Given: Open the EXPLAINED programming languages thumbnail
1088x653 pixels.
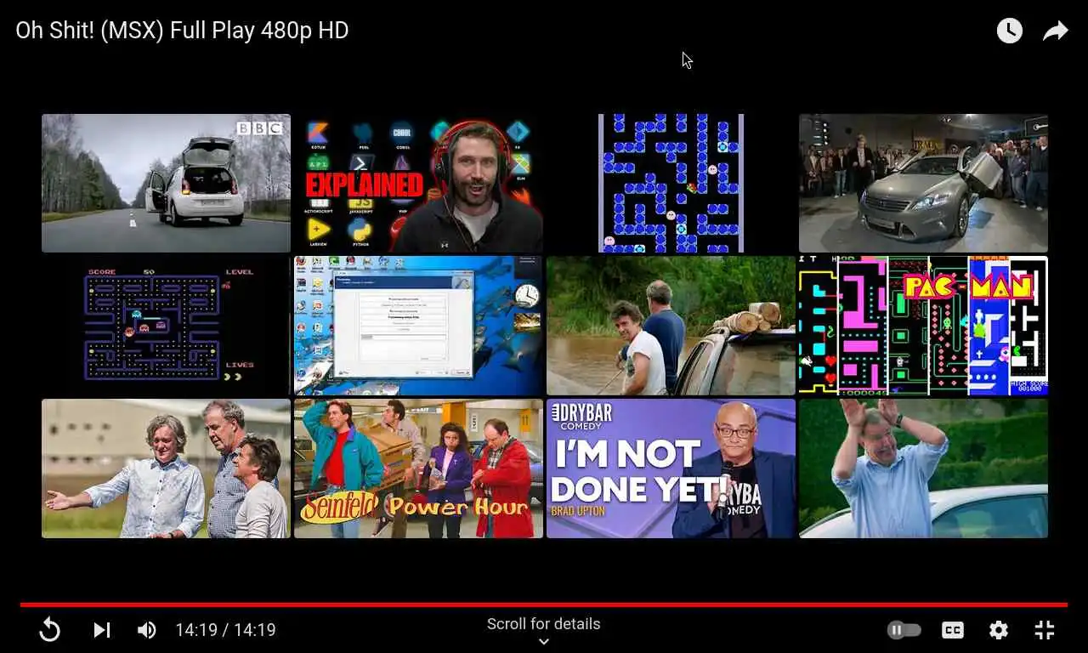Looking at the screenshot, I should point(418,183).
